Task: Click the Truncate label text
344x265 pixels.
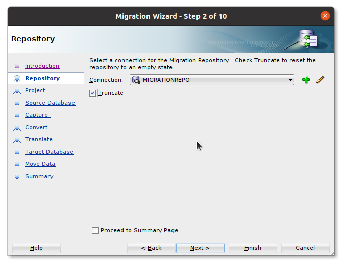Action: [111, 93]
